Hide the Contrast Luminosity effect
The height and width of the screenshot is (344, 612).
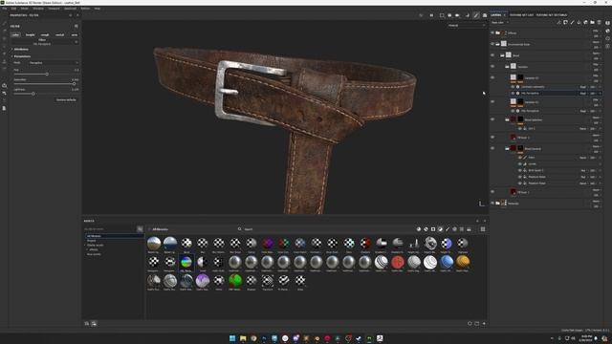513,87
